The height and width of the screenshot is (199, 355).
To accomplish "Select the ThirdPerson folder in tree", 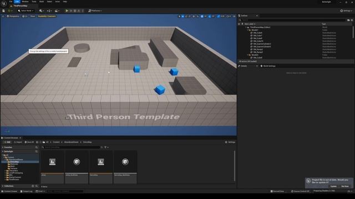I will (13, 179).
